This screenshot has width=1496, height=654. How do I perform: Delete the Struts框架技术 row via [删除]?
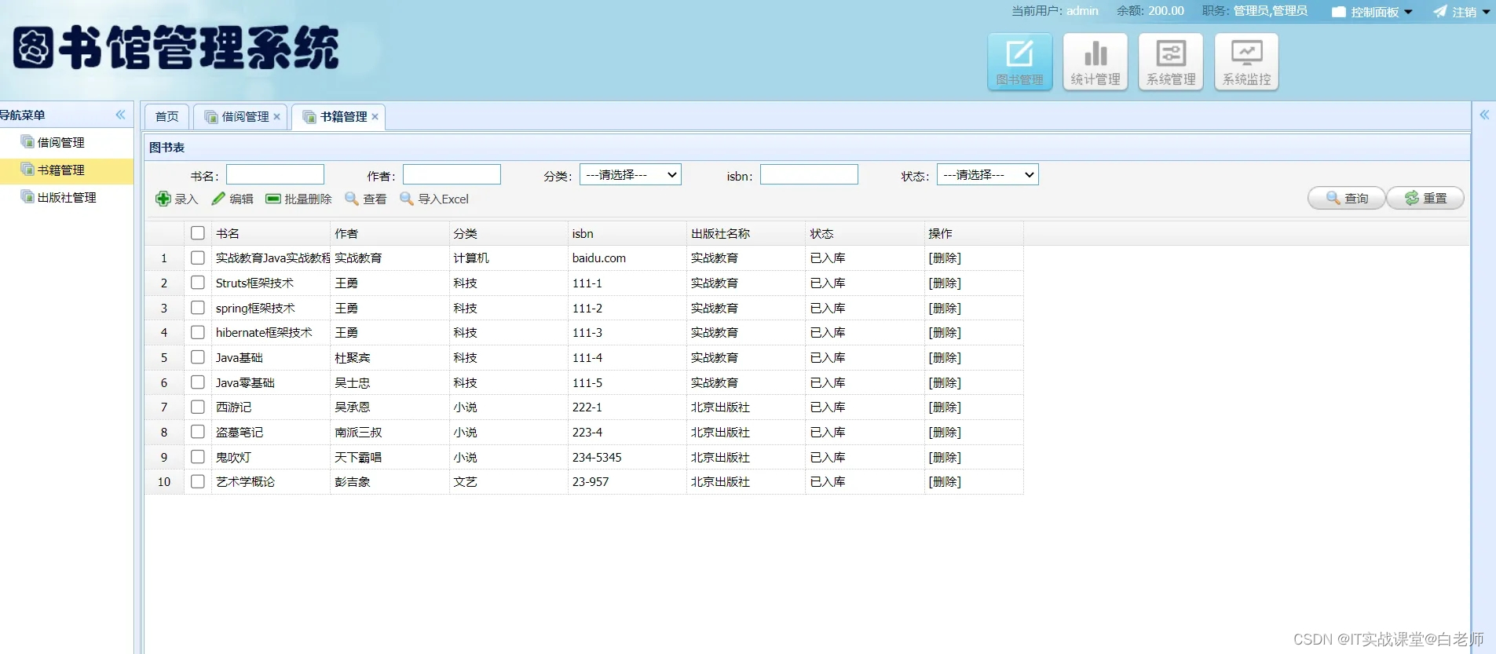point(945,283)
